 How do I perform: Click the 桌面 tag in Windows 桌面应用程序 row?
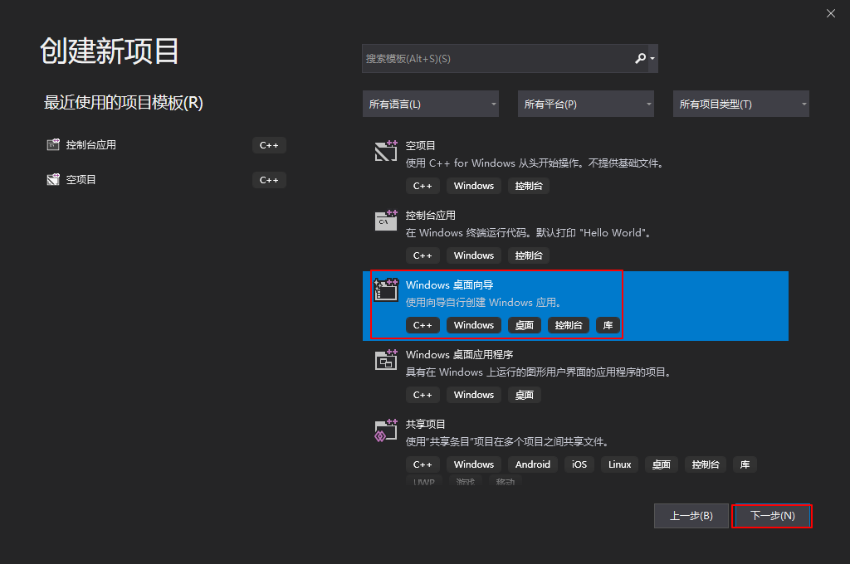[525, 395]
